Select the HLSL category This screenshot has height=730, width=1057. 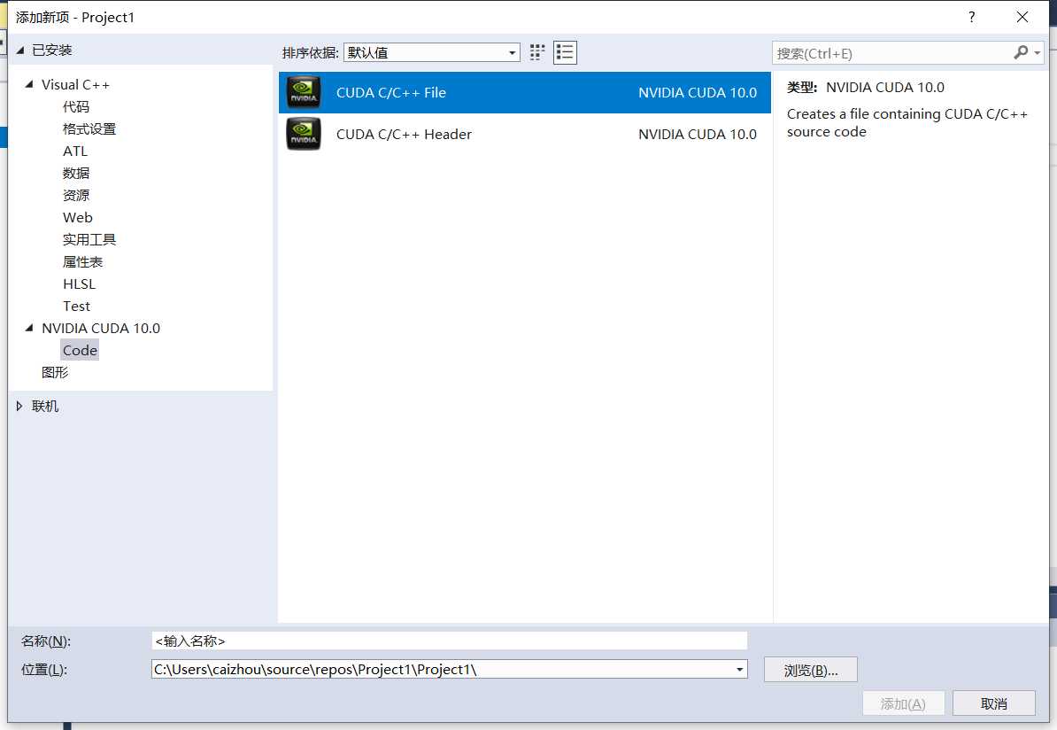coord(80,284)
